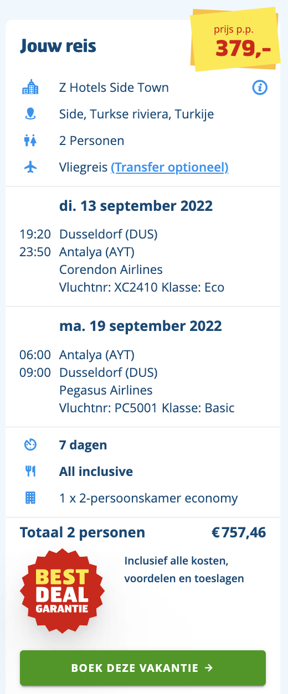288x694 pixels.
Task: Click the di. 13 september 2022 heading
Action: click(136, 206)
